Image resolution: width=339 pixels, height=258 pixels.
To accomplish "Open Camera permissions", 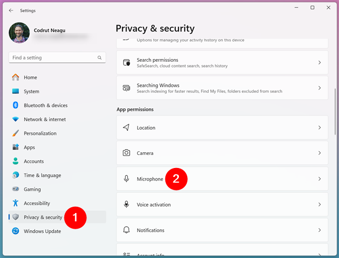I will click(x=222, y=153).
